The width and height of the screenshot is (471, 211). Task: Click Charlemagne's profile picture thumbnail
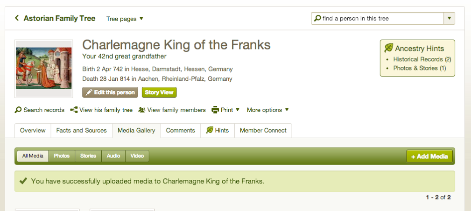tap(43, 68)
